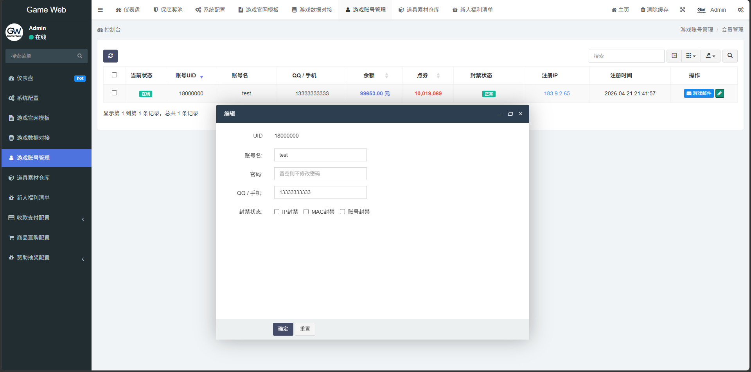Enable the IP封禁 checkbox

[277, 211]
